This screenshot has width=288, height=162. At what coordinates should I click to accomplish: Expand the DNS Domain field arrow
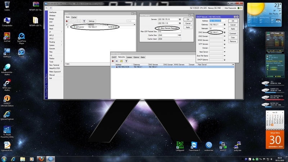pos(225,36)
